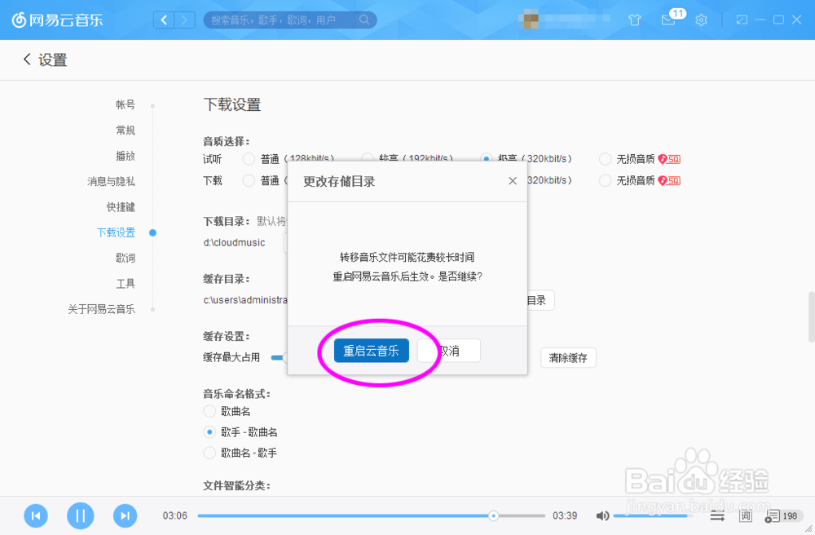
Task: Open 消息与隐私 settings section
Action: coord(111,181)
